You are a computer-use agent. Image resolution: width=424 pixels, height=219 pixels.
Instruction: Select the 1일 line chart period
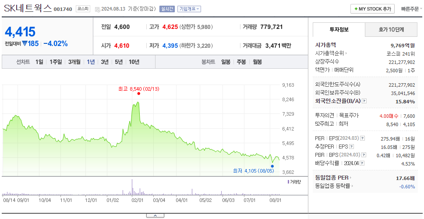39,62
